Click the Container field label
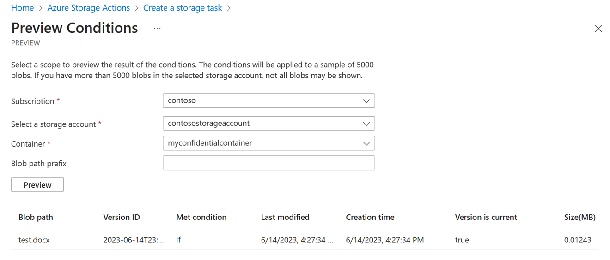This screenshot has height=260, width=610. click(x=28, y=144)
